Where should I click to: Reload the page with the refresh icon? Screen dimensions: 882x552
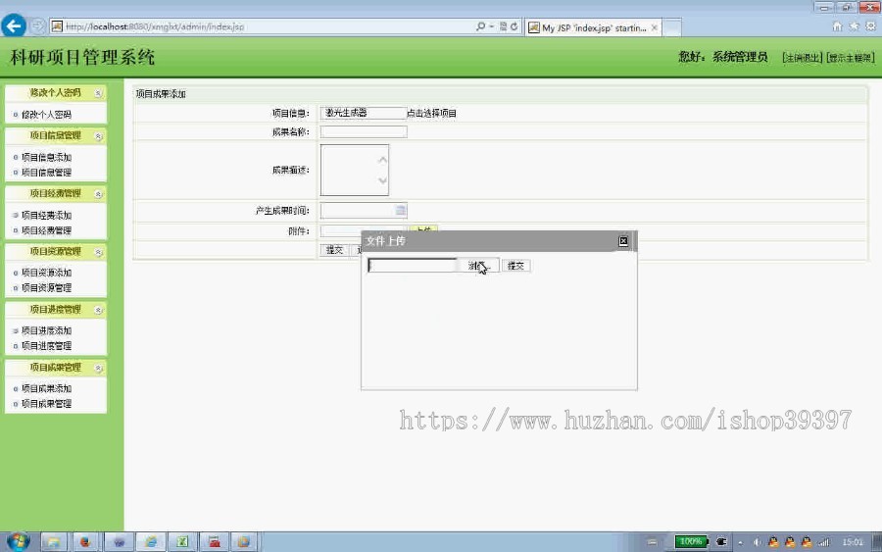514,26
